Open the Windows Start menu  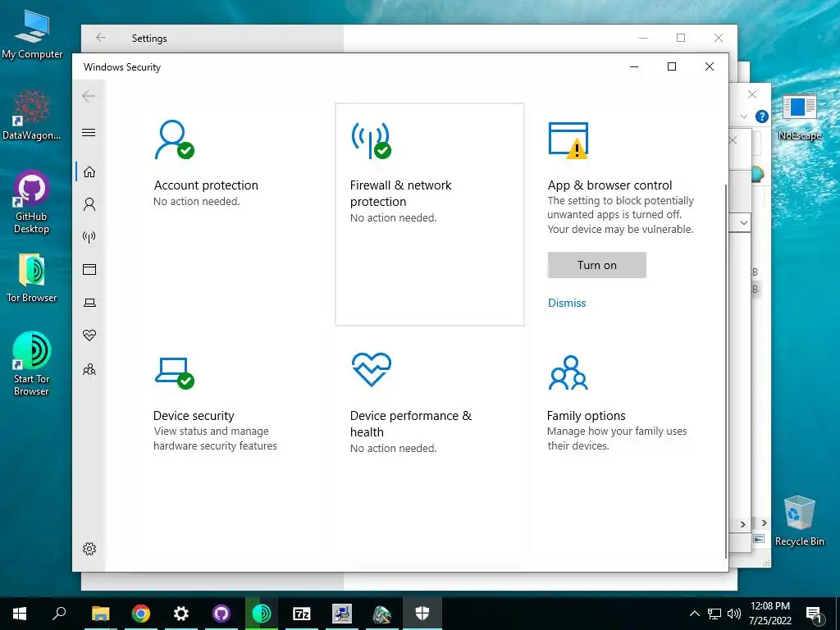coord(20,614)
